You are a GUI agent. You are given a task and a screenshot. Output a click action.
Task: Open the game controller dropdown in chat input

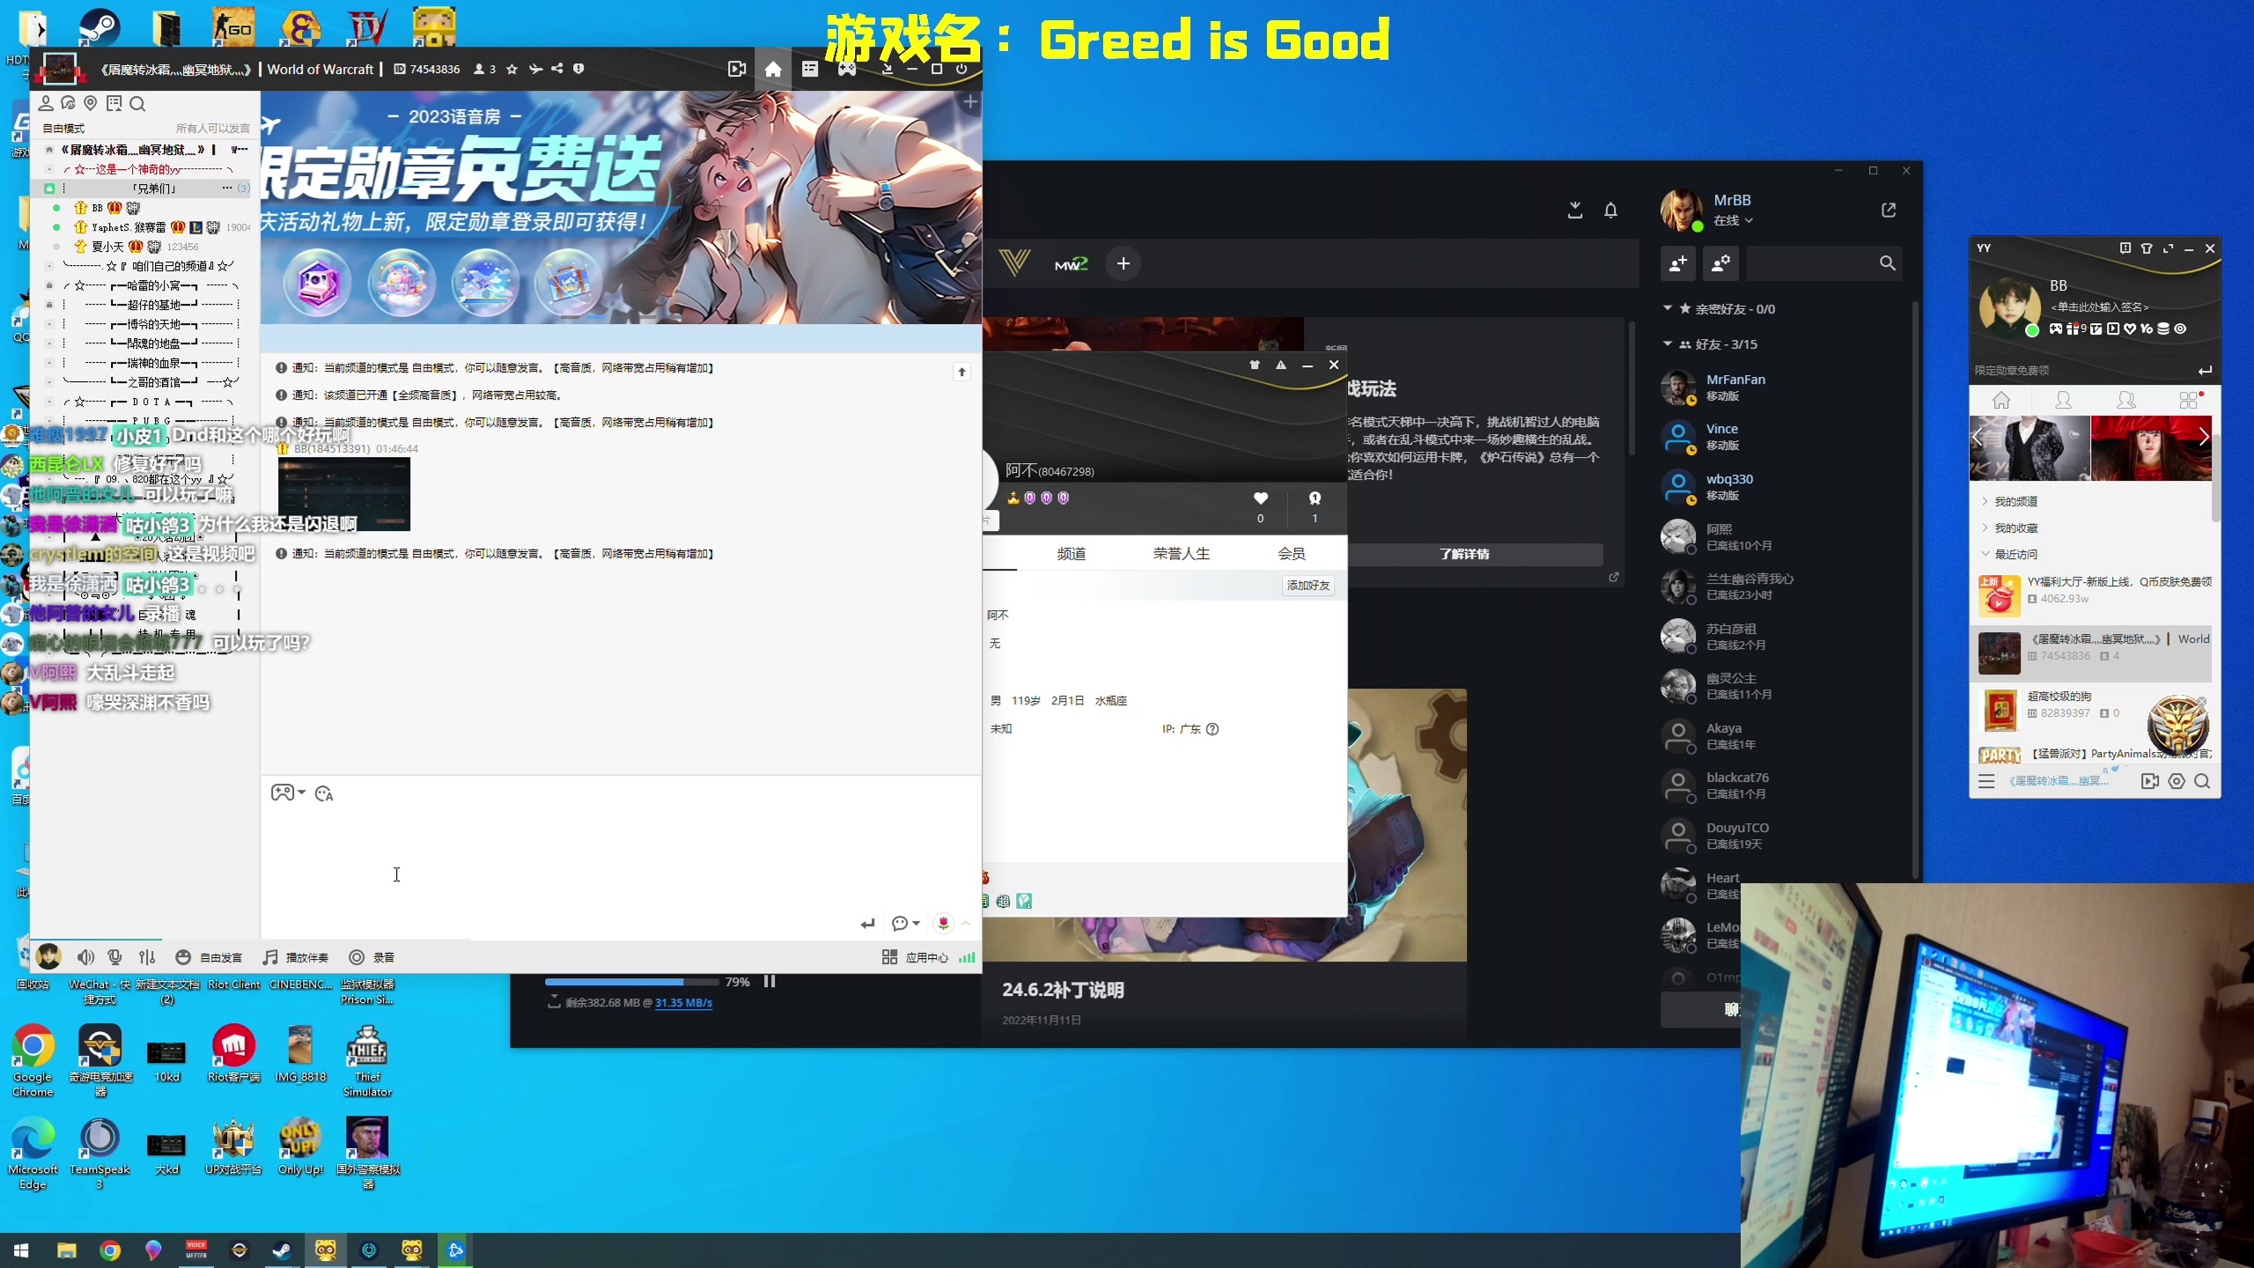pos(288,792)
